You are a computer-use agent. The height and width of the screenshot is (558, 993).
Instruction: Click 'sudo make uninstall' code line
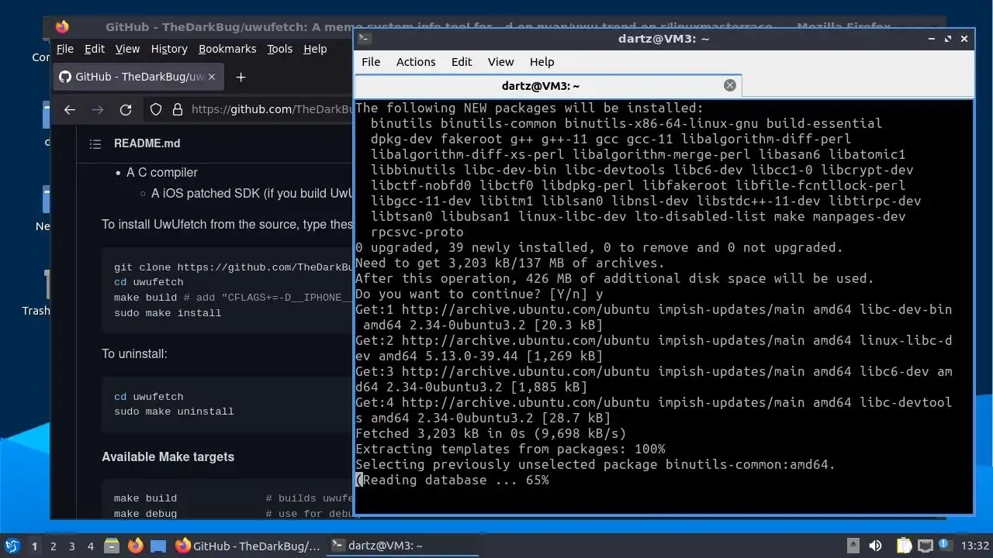pos(174,412)
